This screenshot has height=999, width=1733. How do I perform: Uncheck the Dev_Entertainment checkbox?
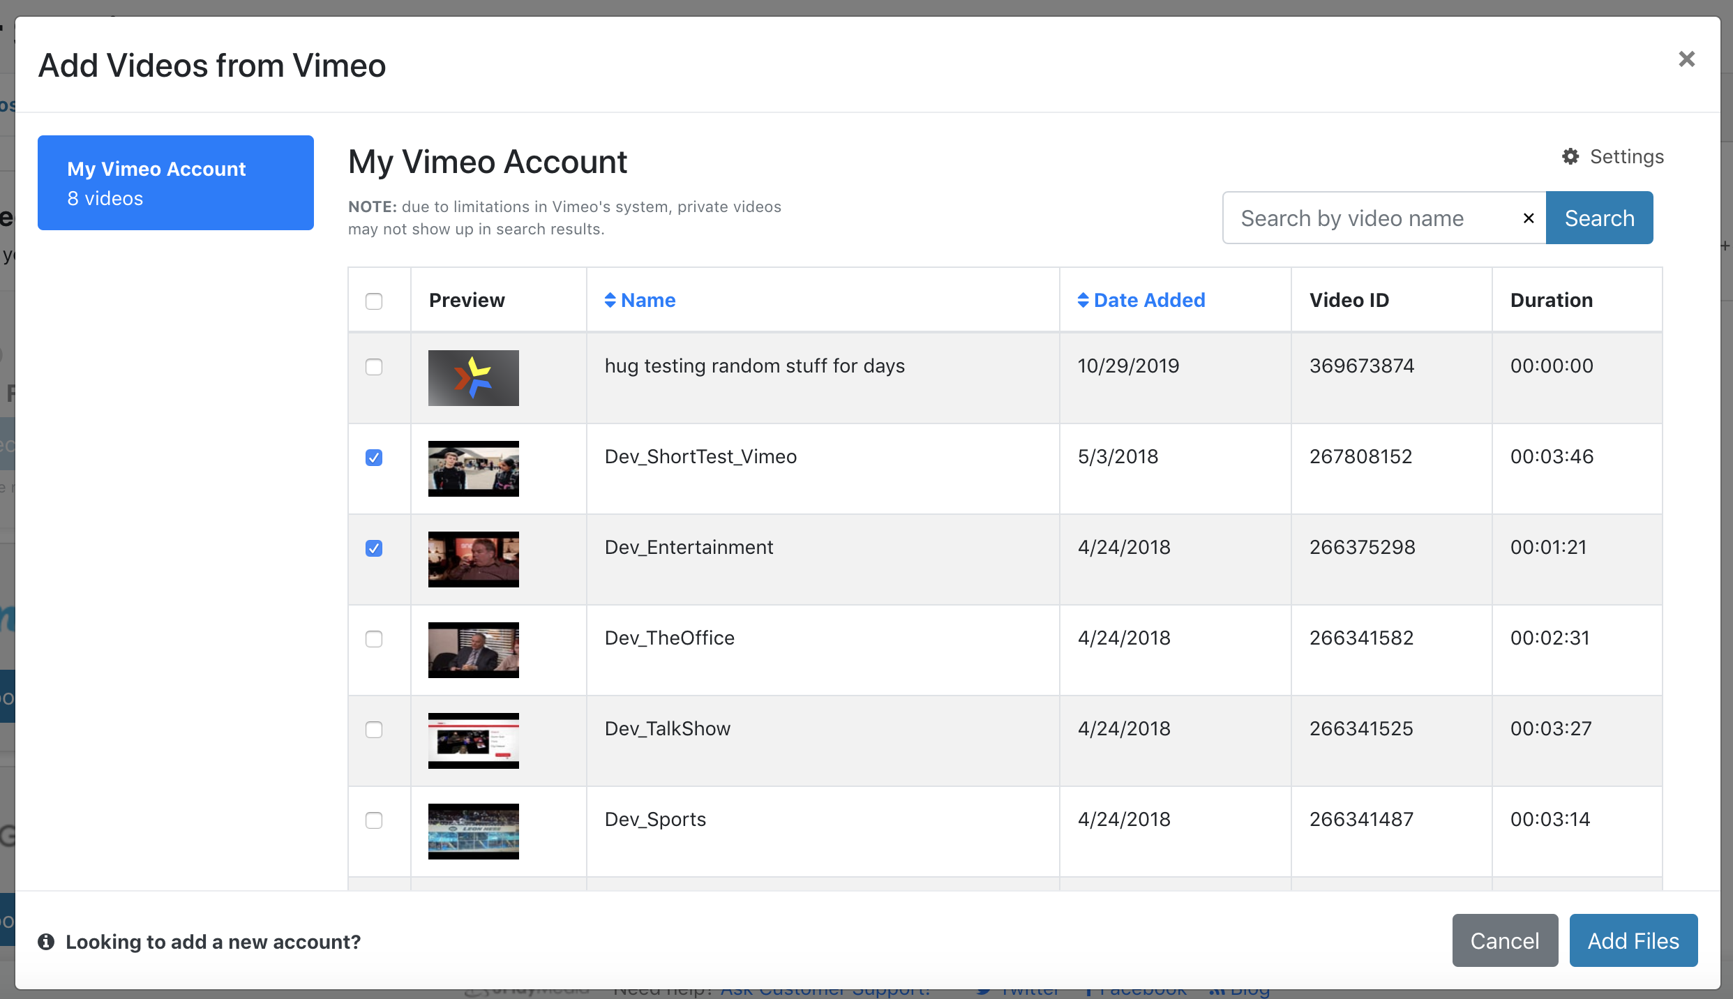click(x=374, y=548)
